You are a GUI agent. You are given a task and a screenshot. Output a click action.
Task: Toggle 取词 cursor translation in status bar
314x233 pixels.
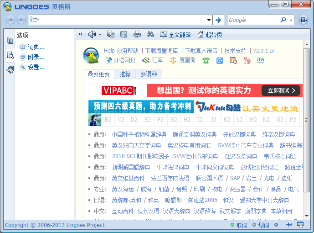pyautogui.click(x=239, y=225)
